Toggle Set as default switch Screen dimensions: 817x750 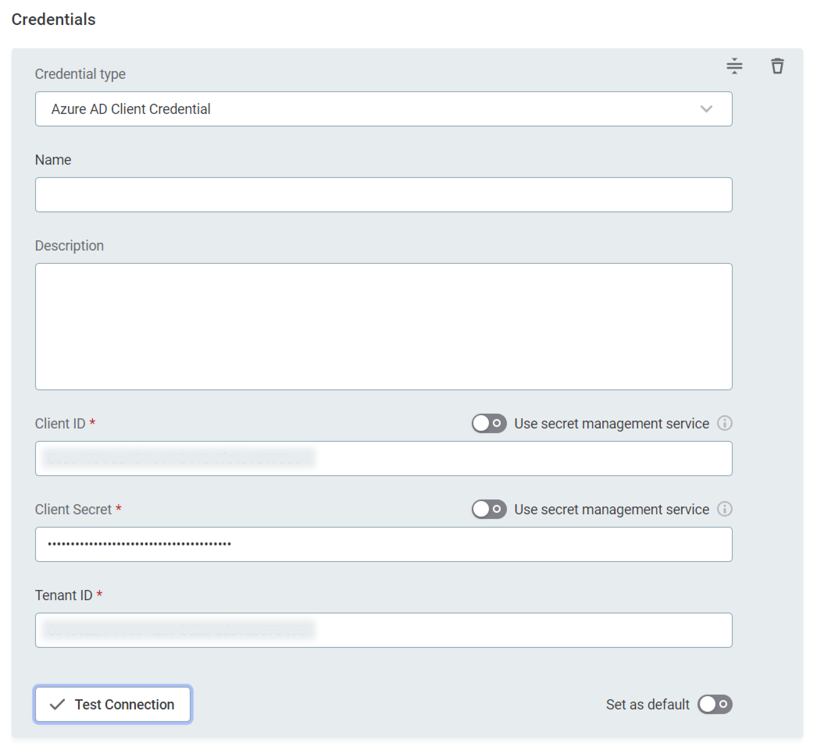coord(715,704)
